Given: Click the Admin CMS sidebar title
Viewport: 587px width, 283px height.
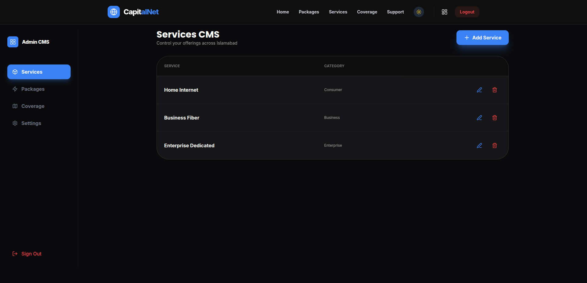Looking at the screenshot, I should click(35, 42).
